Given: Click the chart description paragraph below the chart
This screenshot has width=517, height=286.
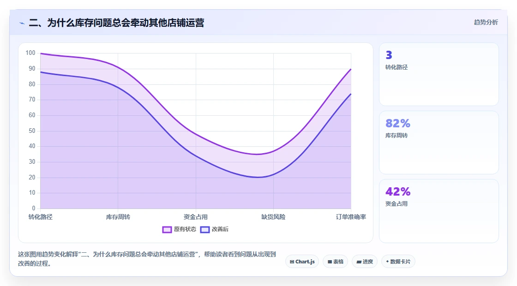Looking at the screenshot, I should tap(147, 259).
